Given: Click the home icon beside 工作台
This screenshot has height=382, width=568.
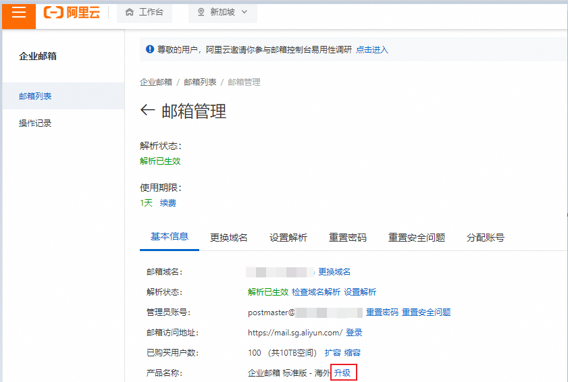Looking at the screenshot, I should (x=129, y=12).
